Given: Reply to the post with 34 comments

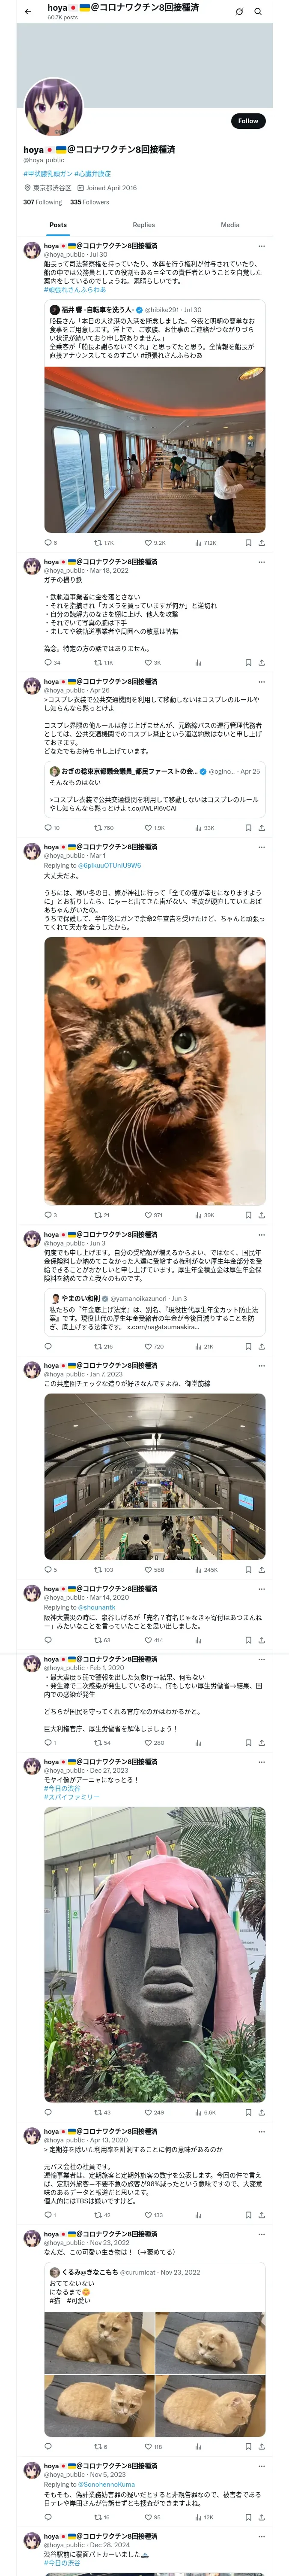Looking at the screenshot, I should coord(52,663).
